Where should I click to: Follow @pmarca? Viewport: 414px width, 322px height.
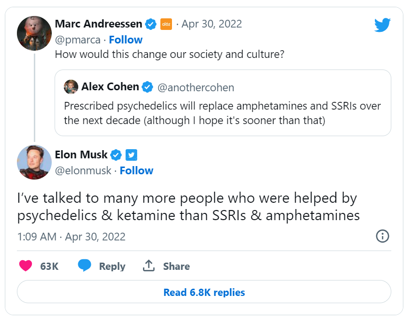click(126, 40)
